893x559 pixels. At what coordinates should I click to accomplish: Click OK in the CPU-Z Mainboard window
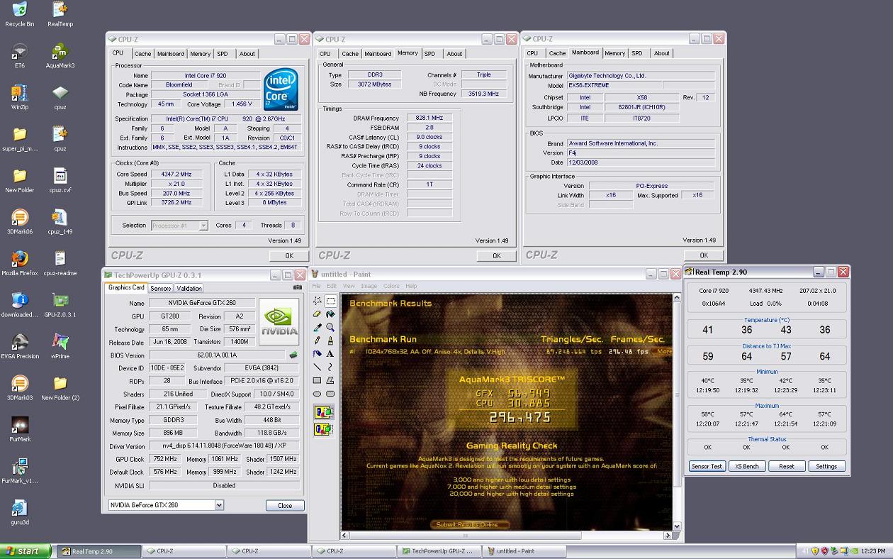coord(704,255)
